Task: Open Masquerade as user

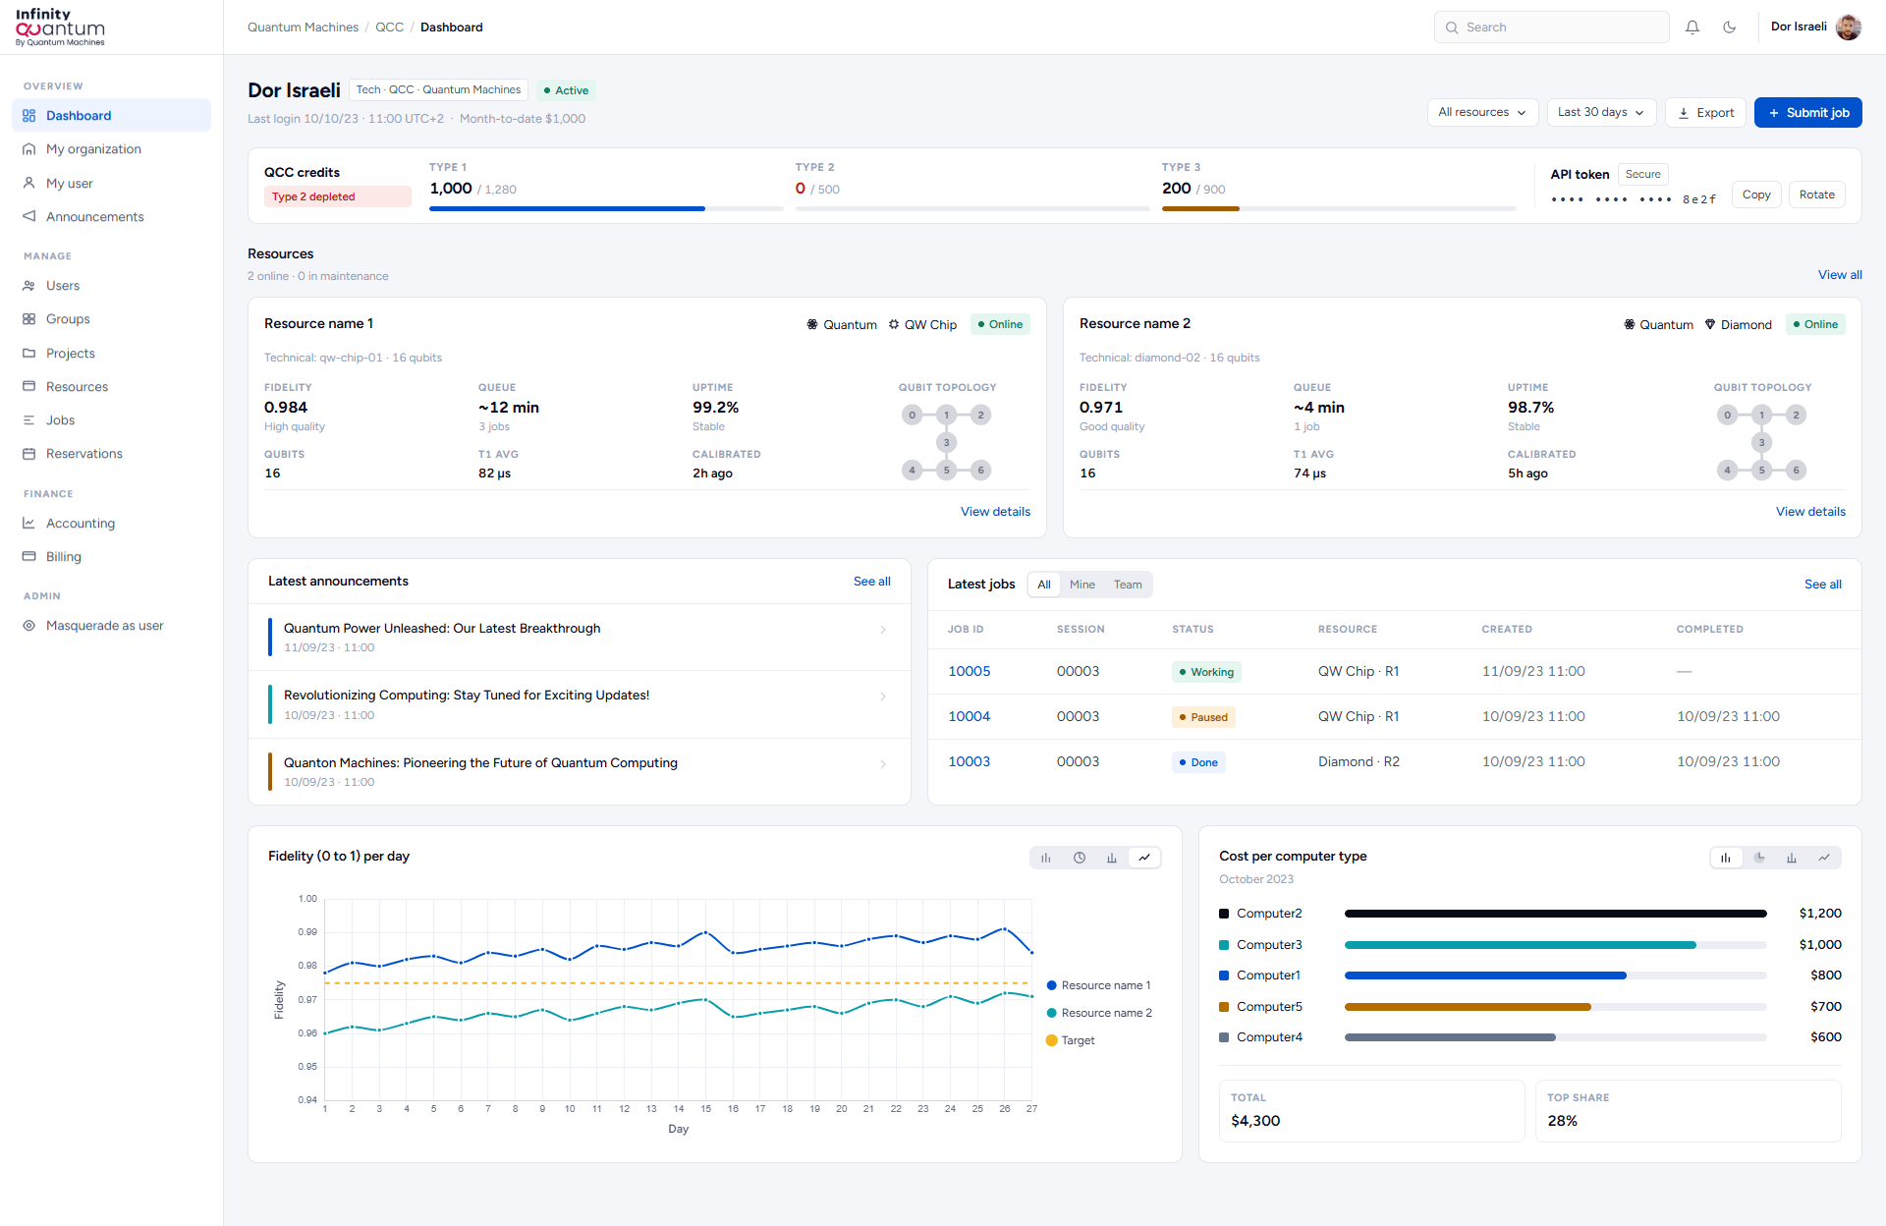Action: pyautogui.click(x=111, y=626)
